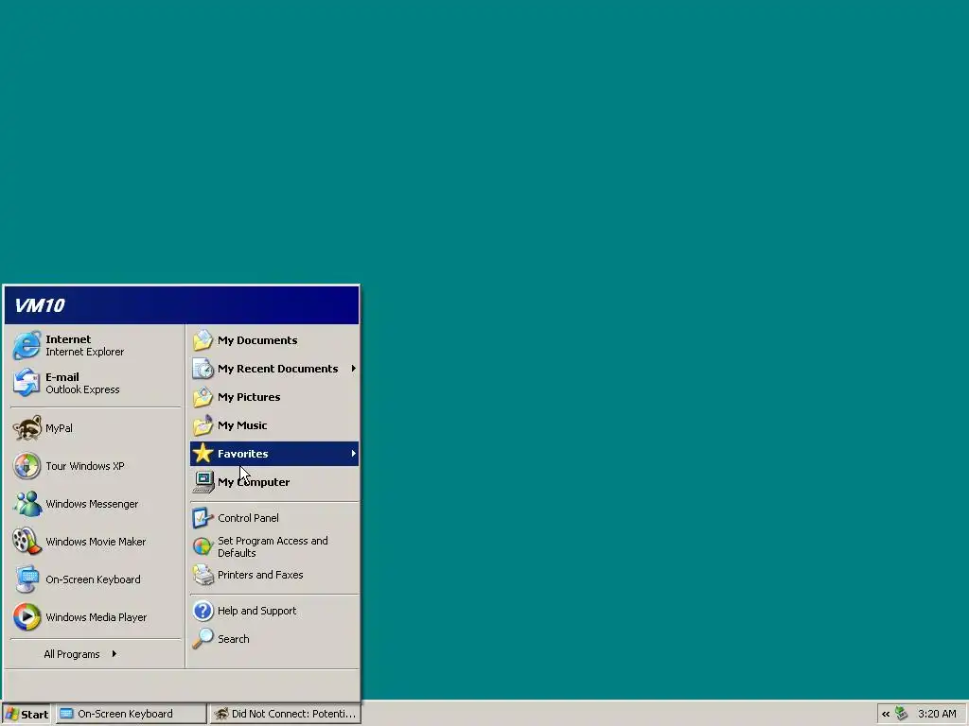Click the Help and Support text
The image size is (969, 726).
(x=257, y=611)
